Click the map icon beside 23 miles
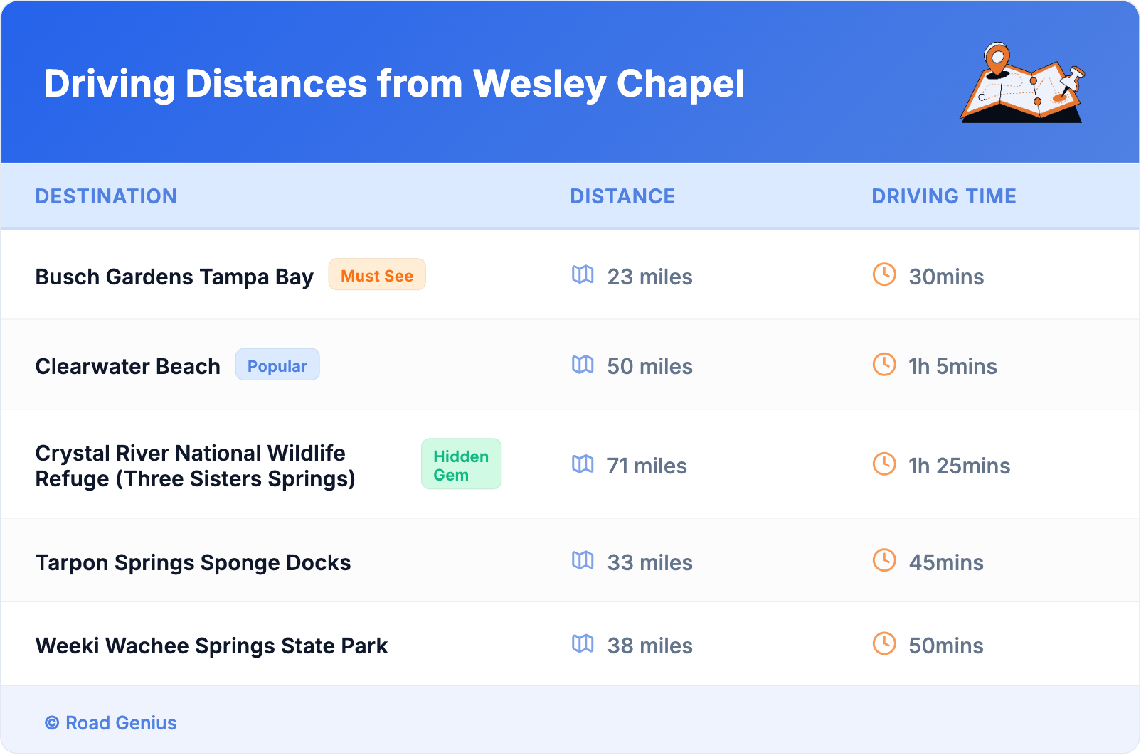1141x755 pixels. click(x=583, y=274)
